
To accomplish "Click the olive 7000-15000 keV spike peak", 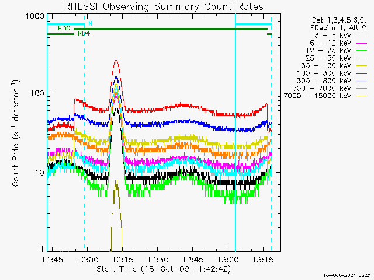I will (116, 181).
